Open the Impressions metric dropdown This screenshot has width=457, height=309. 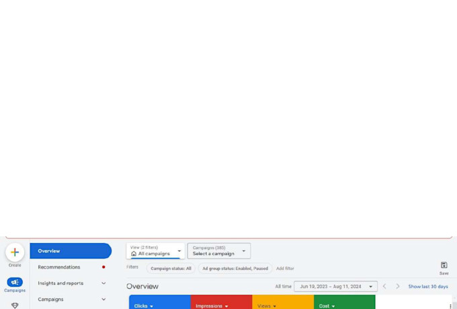[x=212, y=306]
